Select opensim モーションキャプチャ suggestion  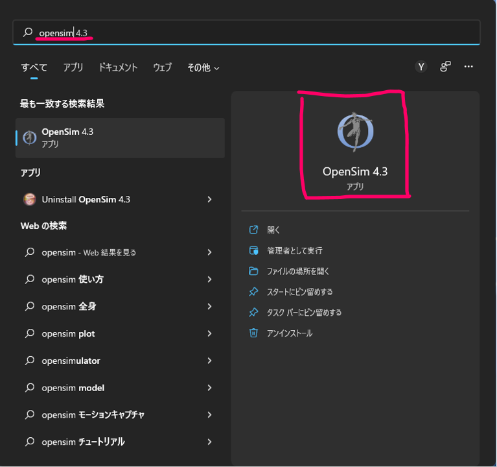tap(120, 415)
